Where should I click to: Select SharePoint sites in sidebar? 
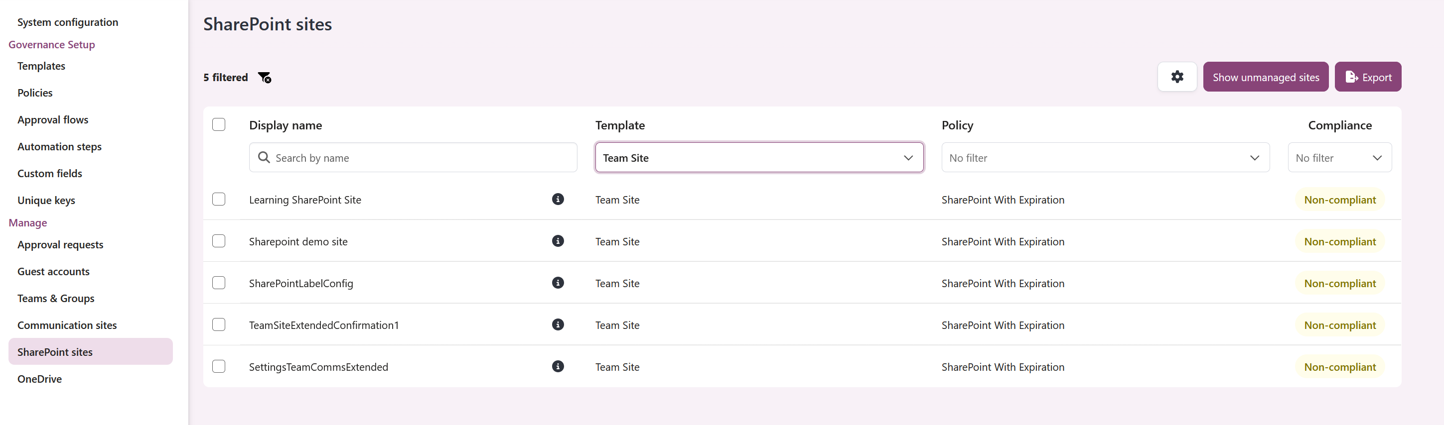click(x=90, y=352)
